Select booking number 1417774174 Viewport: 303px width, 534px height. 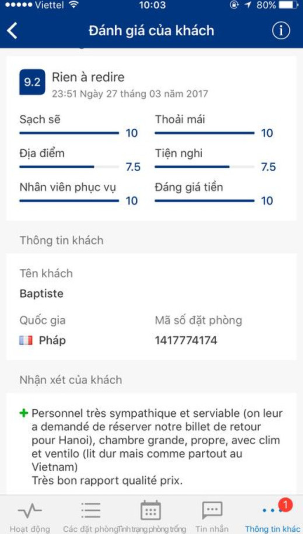pos(186,340)
